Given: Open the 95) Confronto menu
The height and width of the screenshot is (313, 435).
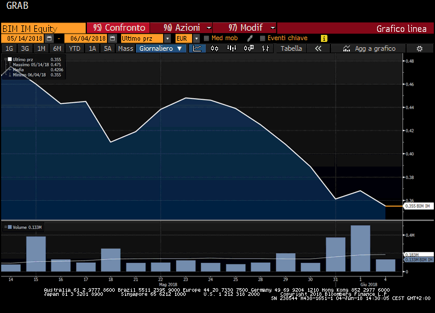Looking at the screenshot, I should (118, 28).
